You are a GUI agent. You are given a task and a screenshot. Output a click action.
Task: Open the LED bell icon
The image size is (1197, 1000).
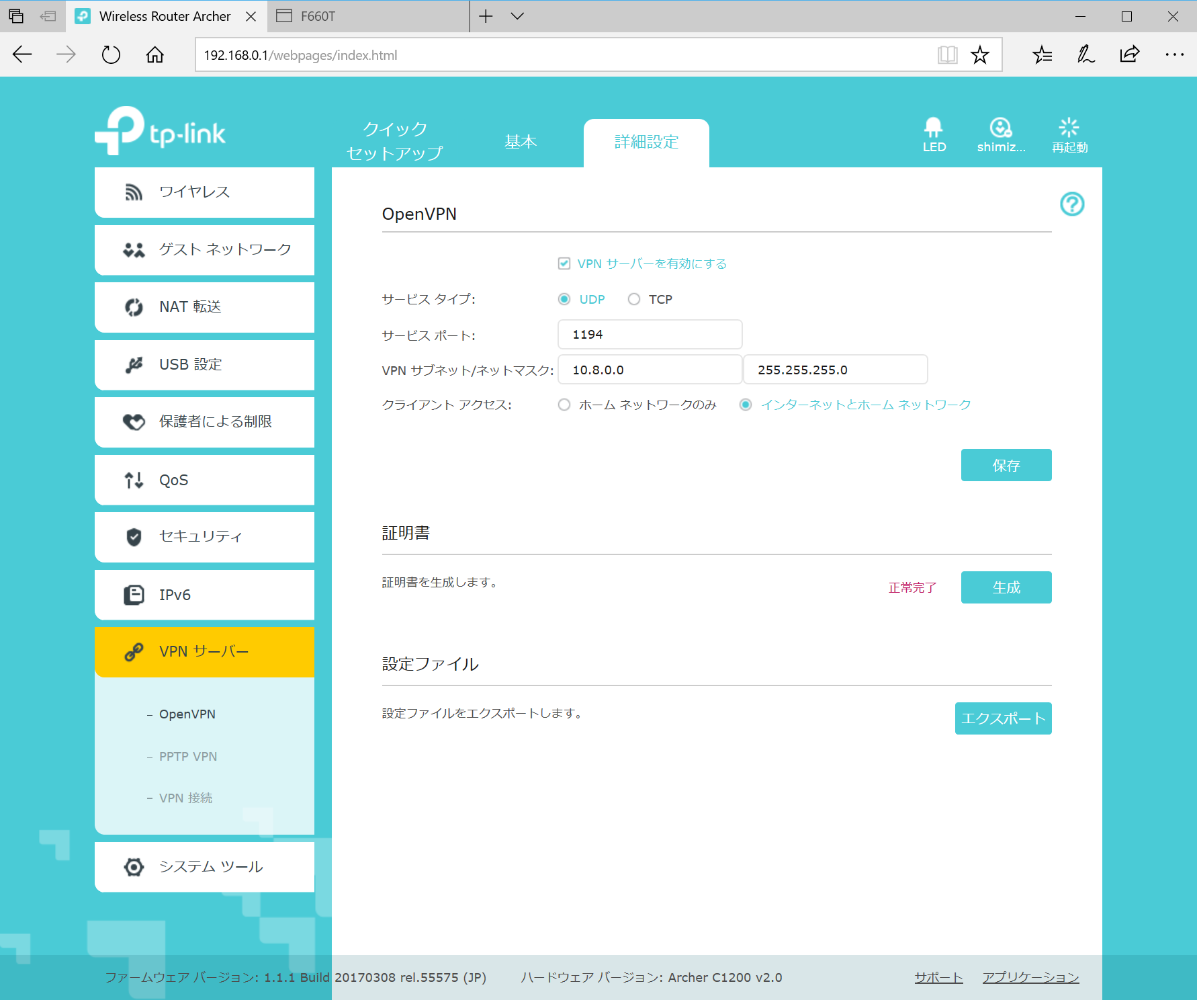pyautogui.click(x=934, y=127)
